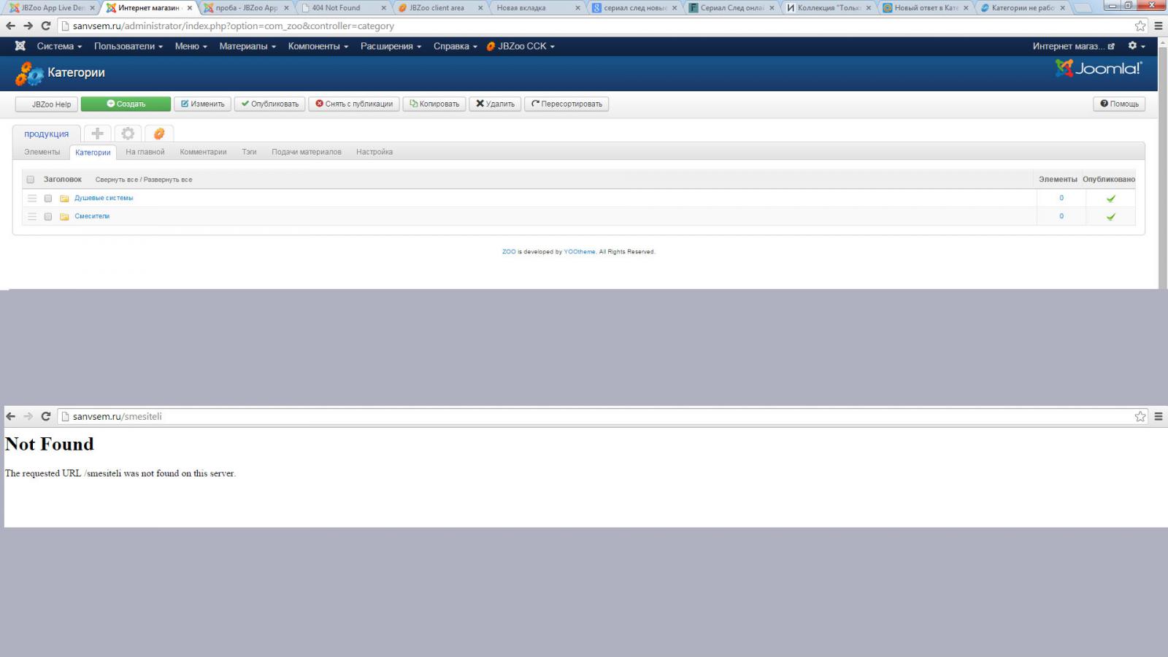Screen dimensions: 1168x657
Task: Open the Смесители category link
Action: (x=92, y=217)
